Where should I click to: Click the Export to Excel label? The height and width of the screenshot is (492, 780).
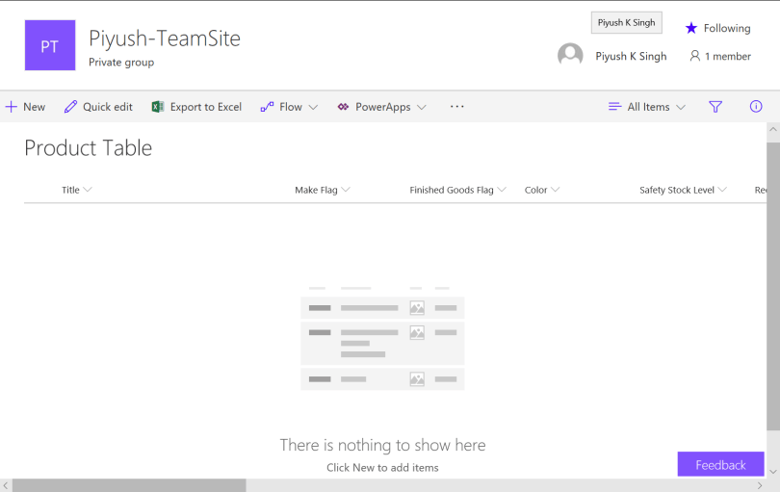(x=206, y=107)
